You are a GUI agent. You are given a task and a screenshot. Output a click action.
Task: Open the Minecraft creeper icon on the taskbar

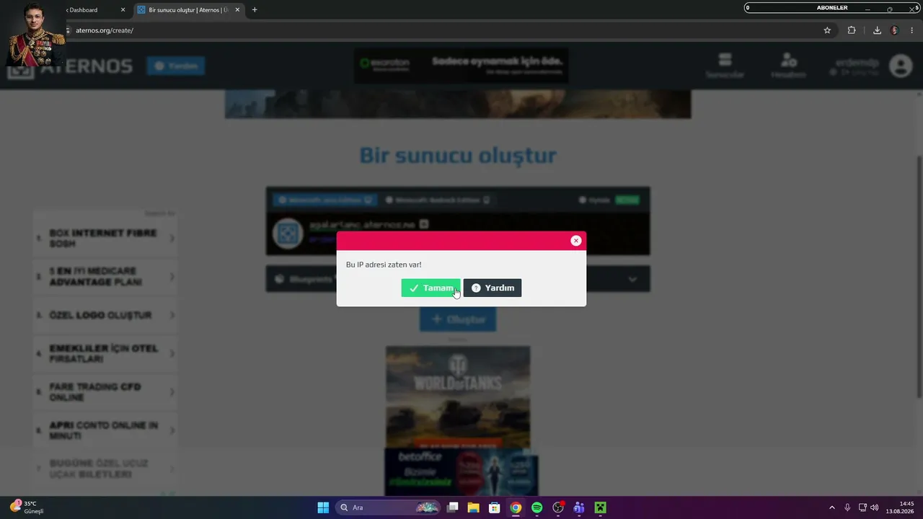[600, 507]
